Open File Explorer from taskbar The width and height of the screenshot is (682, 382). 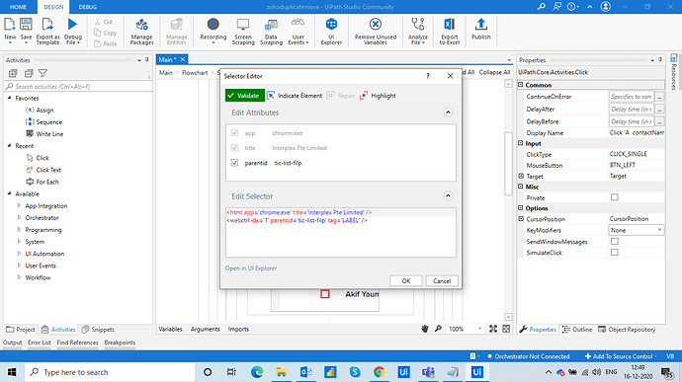click(x=281, y=372)
